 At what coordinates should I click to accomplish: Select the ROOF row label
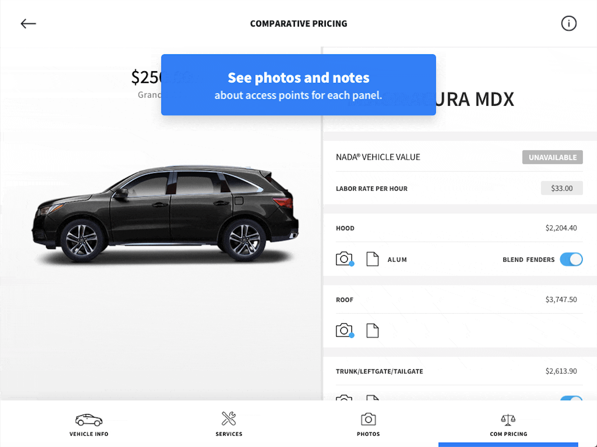344,300
